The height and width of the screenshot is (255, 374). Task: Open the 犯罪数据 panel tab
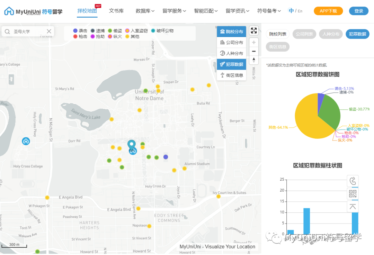coord(357,34)
